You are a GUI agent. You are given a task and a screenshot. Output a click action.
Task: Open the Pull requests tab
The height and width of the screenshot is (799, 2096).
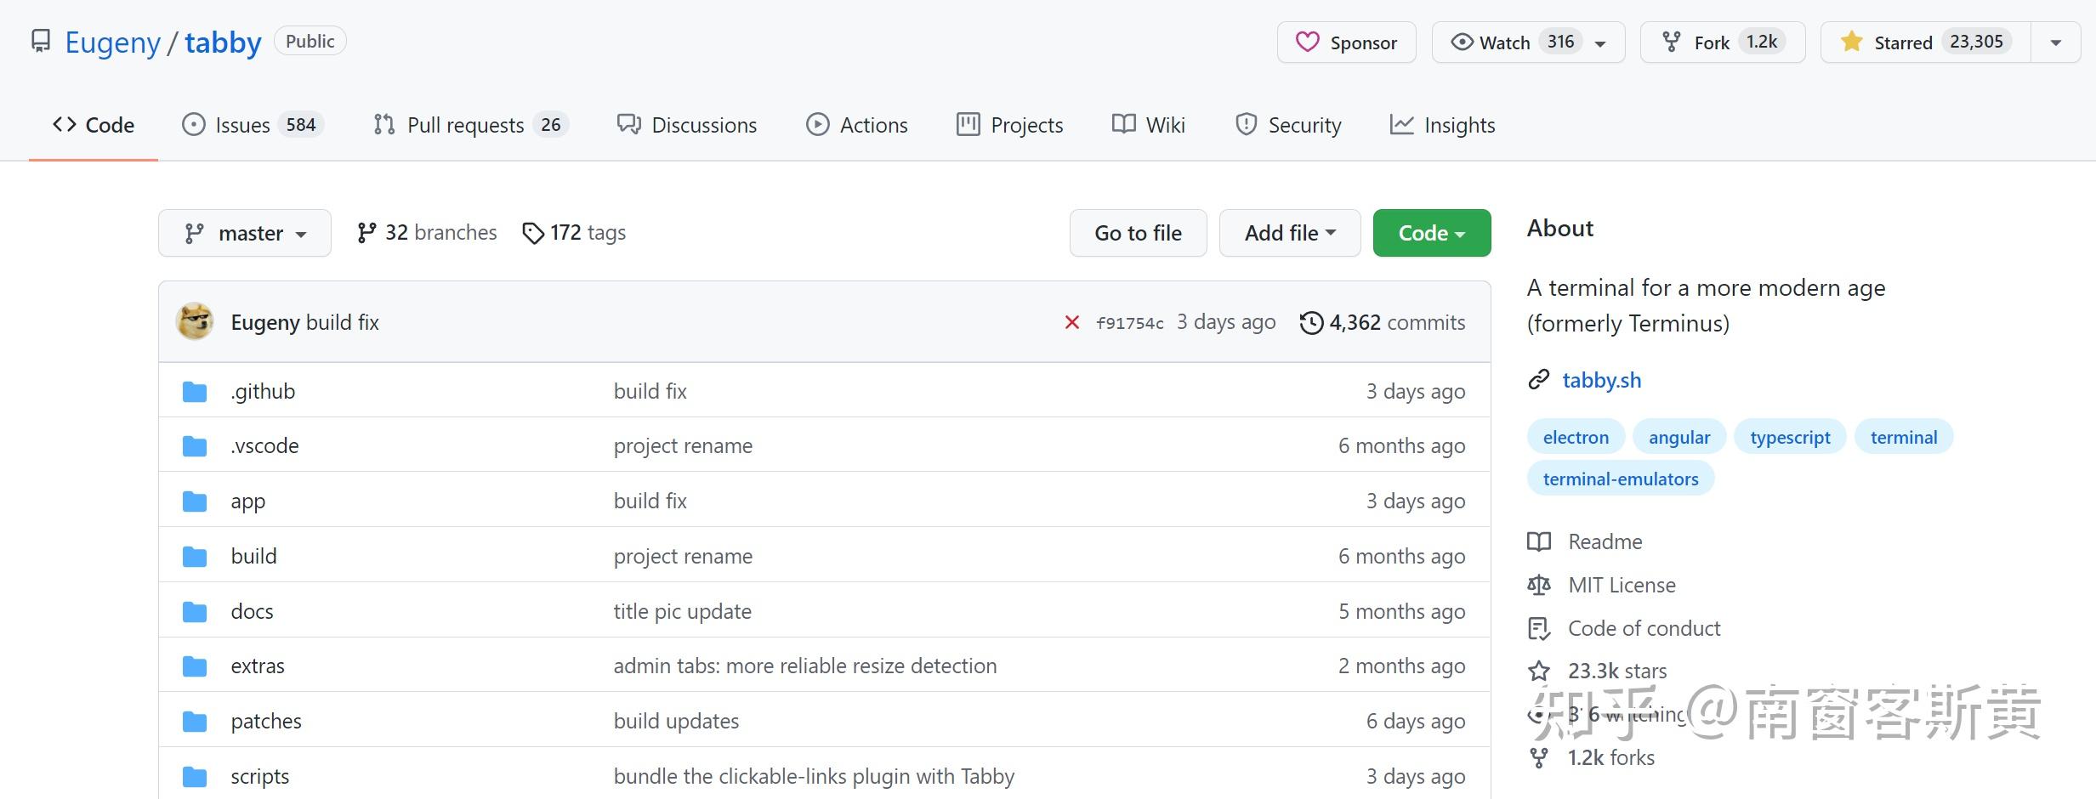pyautogui.click(x=471, y=125)
